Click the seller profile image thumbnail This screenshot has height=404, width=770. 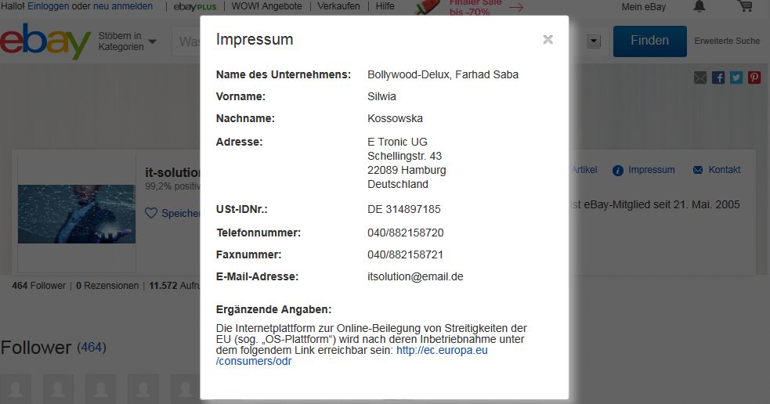[77, 214]
